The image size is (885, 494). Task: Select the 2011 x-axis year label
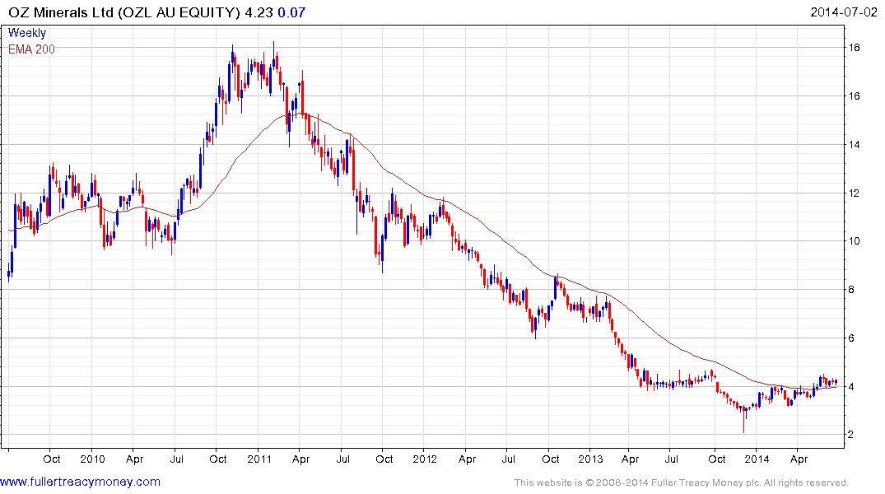[x=259, y=459]
